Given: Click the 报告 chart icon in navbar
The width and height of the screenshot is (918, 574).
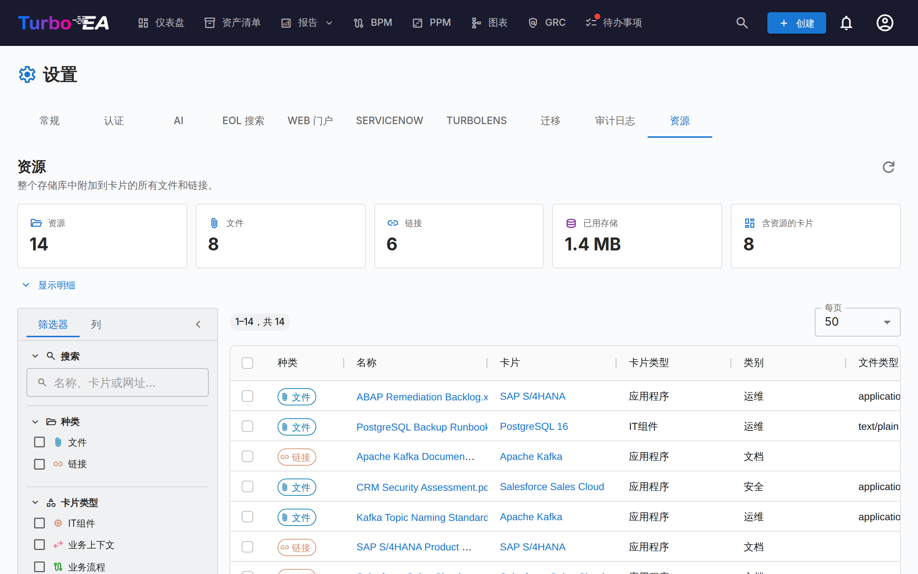Looking at the screenshot, I should point(286,23).
